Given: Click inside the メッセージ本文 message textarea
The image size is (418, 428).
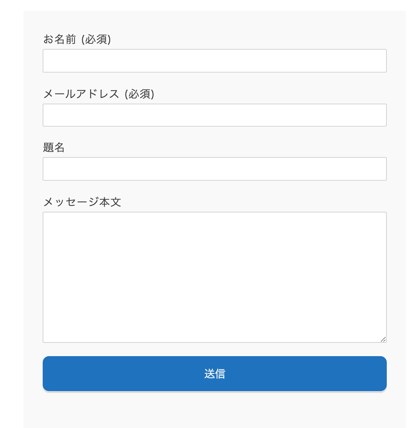Looking at the screenshot, I should tap(215, 277).
